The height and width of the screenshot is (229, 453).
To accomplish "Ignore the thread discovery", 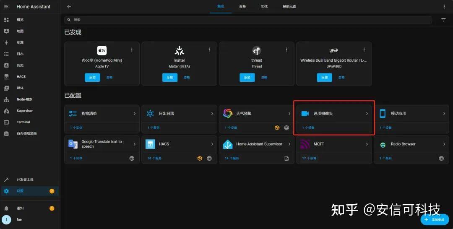I will [x=264, y=78].
